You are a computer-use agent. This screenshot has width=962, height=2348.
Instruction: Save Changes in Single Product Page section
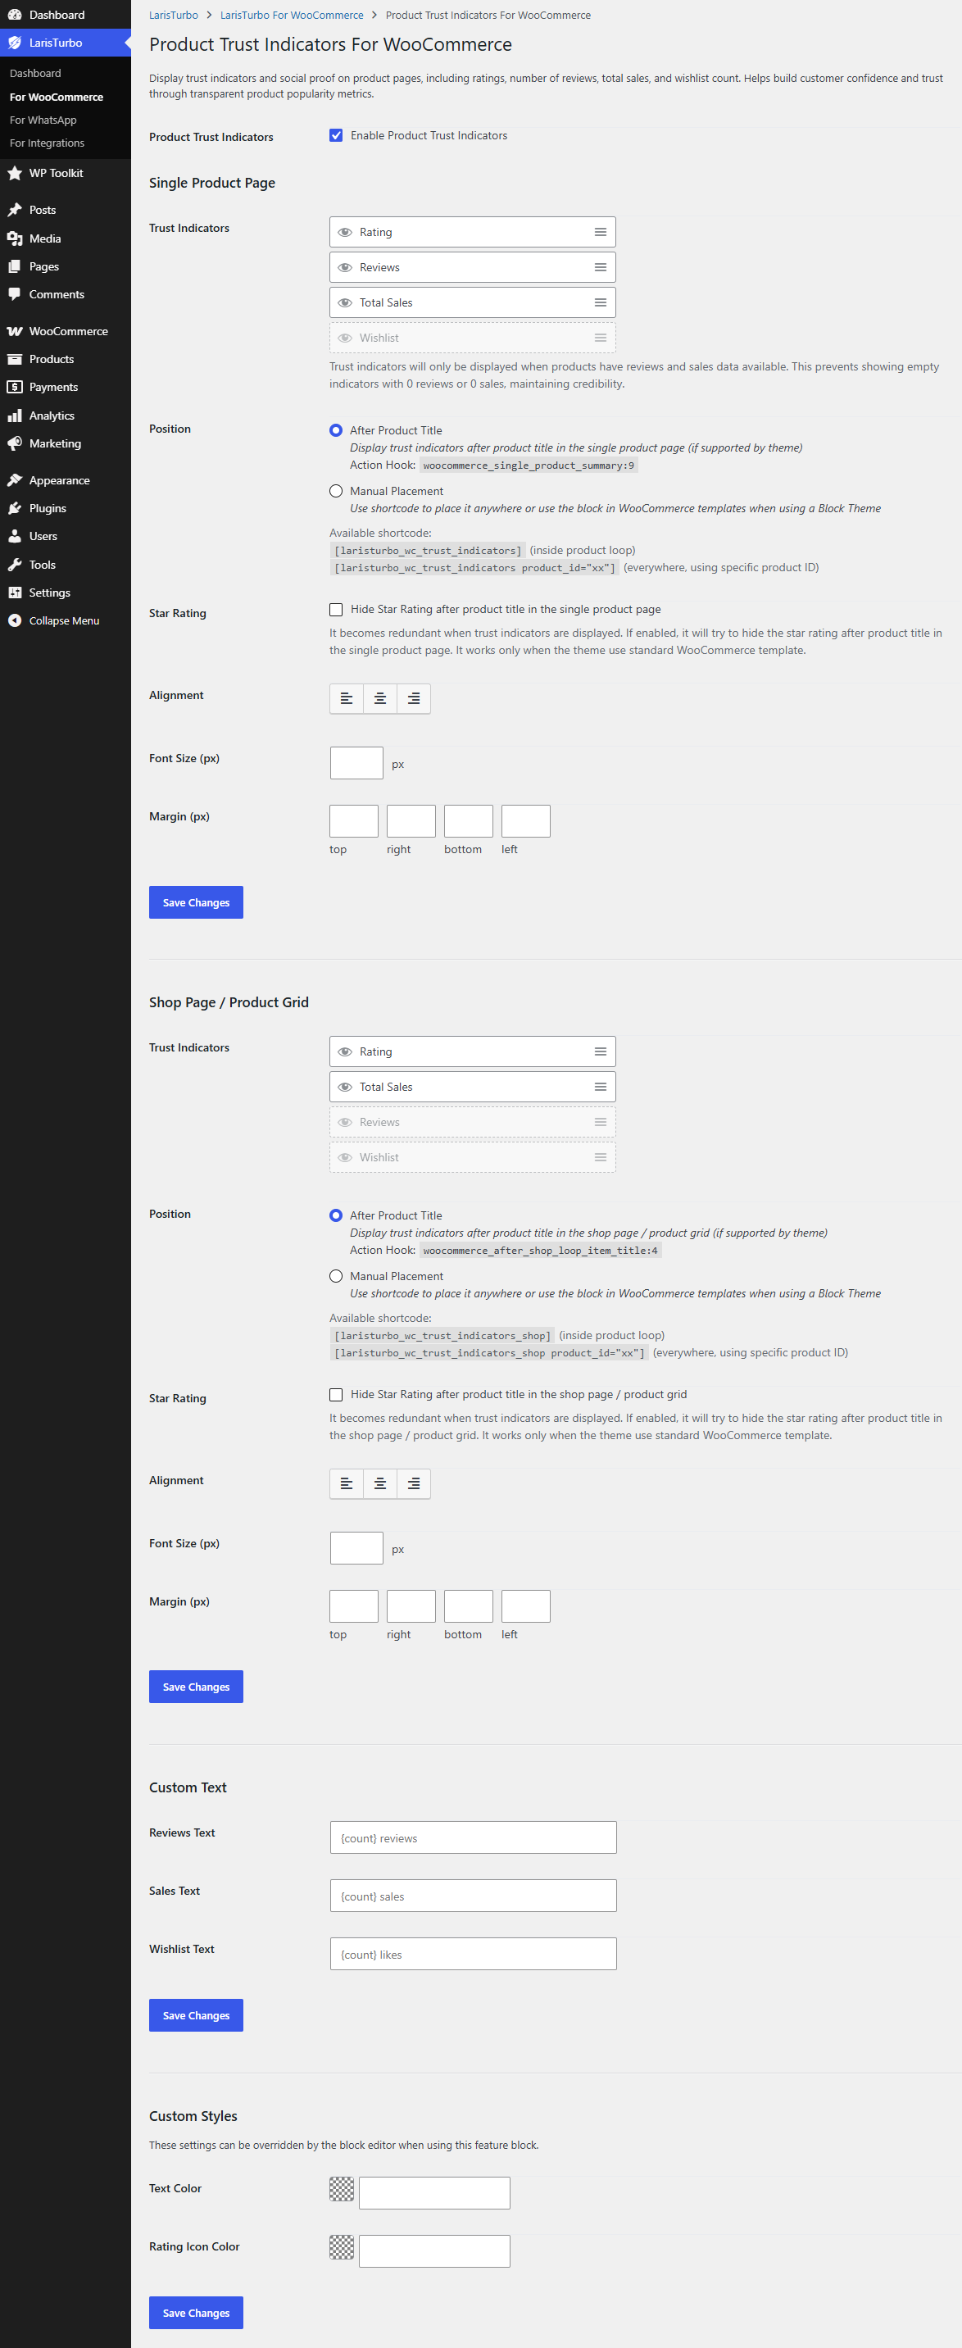point(196,902)
